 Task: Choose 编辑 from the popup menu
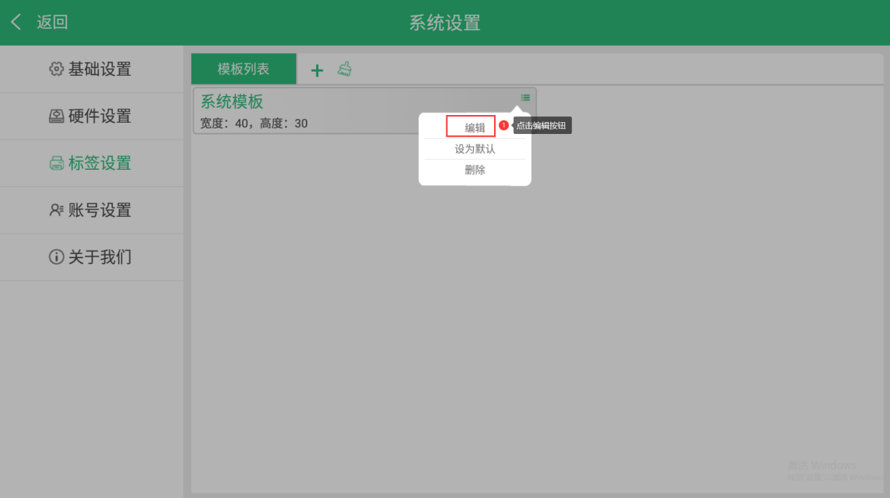[x=474, y=128]
